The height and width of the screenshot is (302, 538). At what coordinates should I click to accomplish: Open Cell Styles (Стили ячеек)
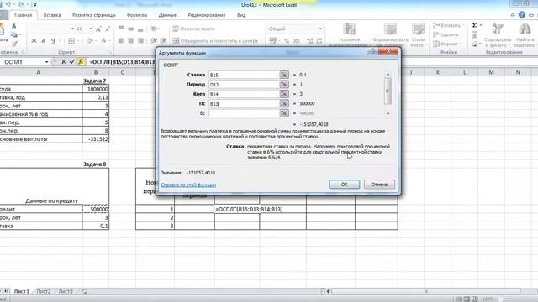pyautogui.click(x=418, y=34)
